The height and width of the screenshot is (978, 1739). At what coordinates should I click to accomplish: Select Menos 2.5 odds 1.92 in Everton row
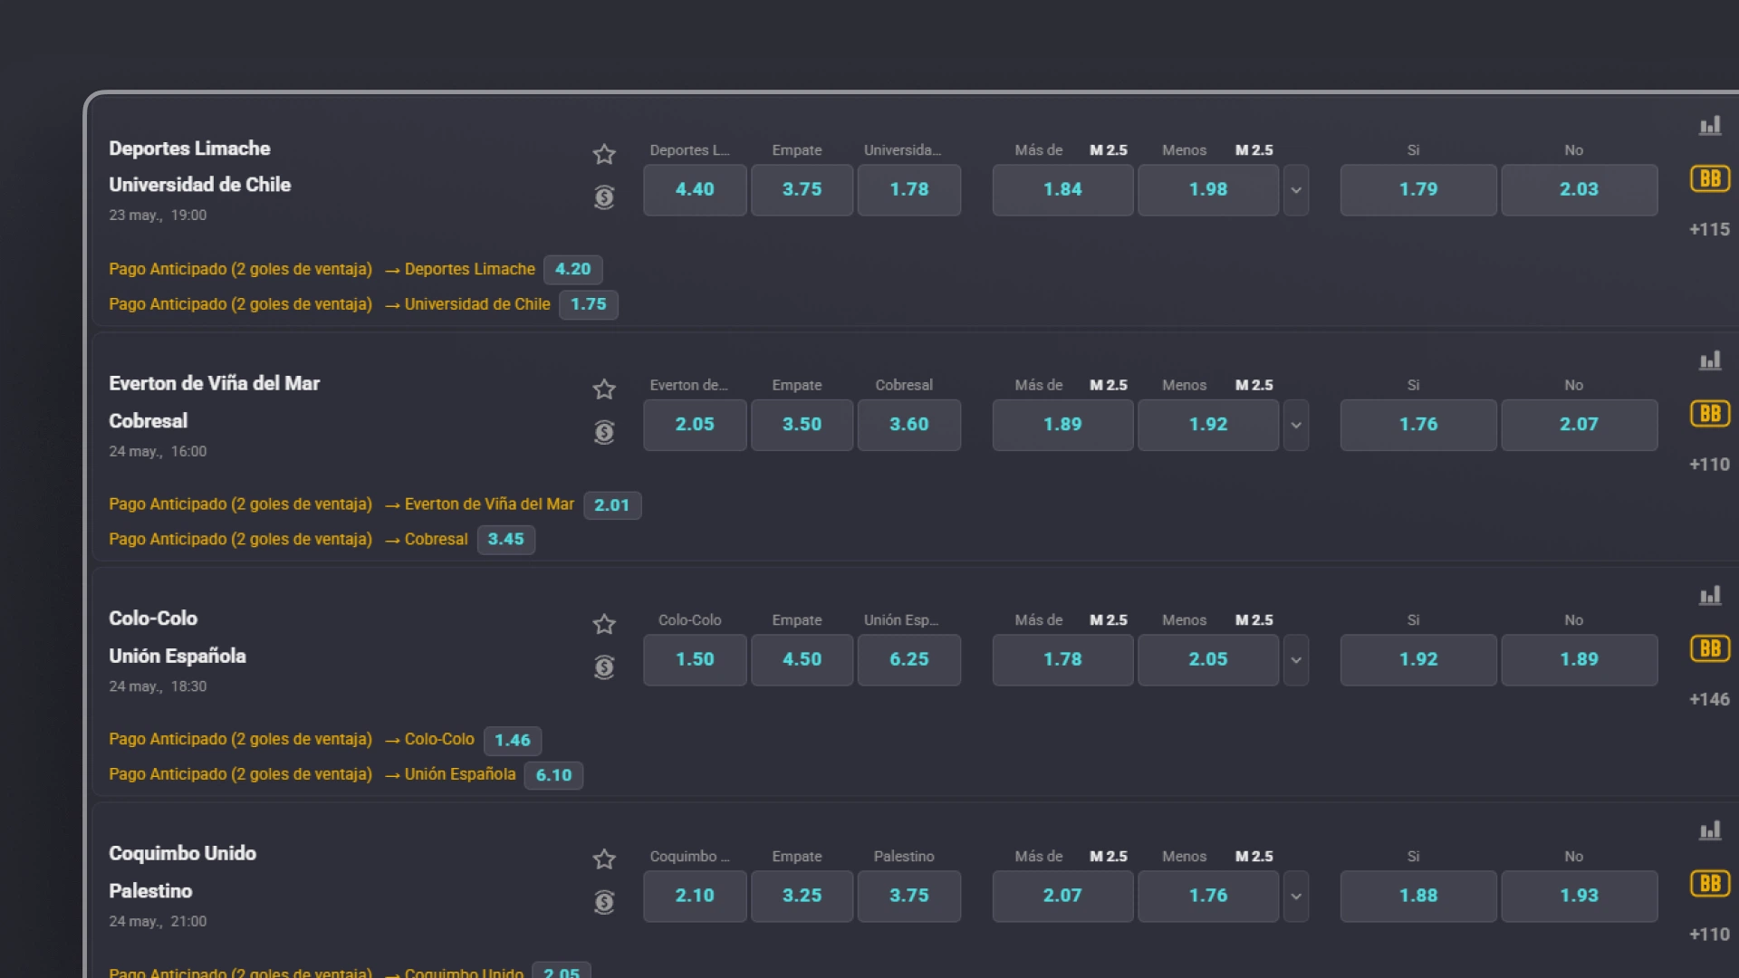pos(1208,425)
